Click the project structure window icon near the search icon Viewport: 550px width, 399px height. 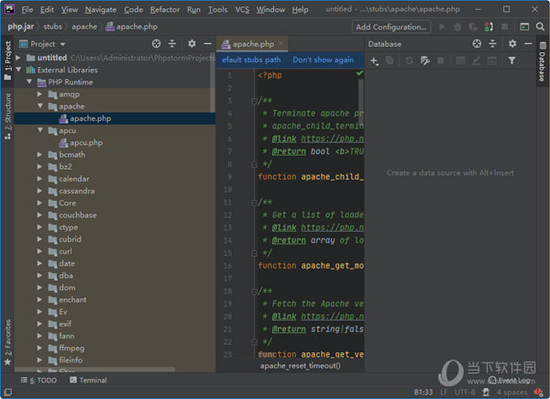(524, 27)
